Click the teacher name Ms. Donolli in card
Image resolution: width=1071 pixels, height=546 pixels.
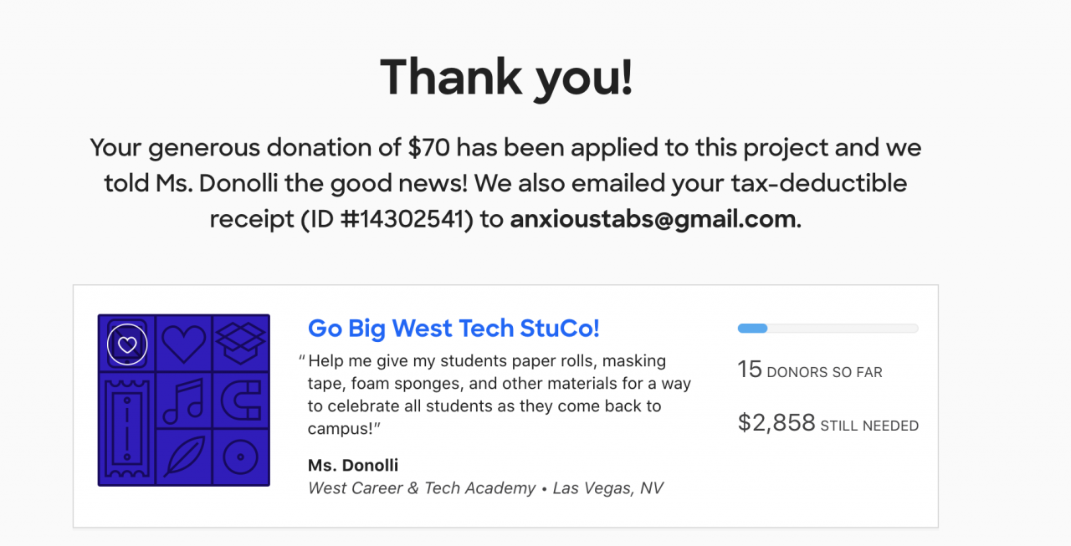point(353,466)
